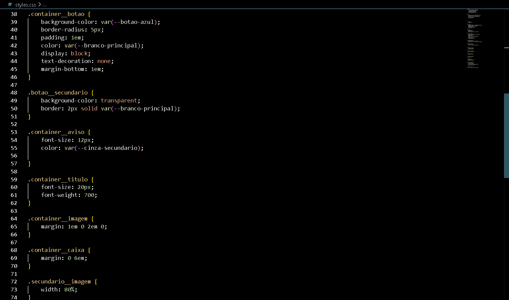The width and height of the screenshot is (509, 300).
Task: Click the border-radius property name
Action: (62, 30)
